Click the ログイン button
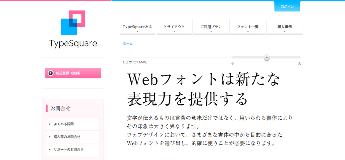 287,6
